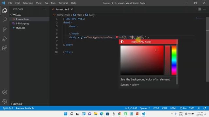209x117 pixels.
Task: Open the Accounts menu icon
Action: [5, 92]
